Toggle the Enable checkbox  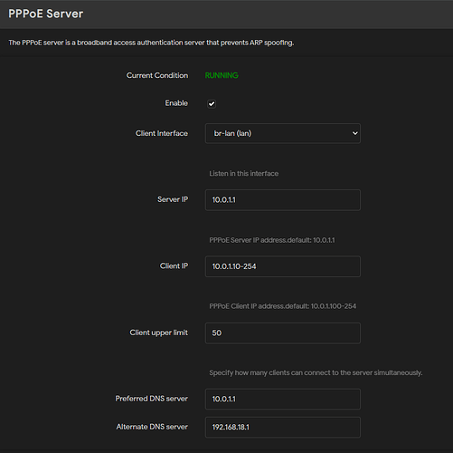pos(212,104)
